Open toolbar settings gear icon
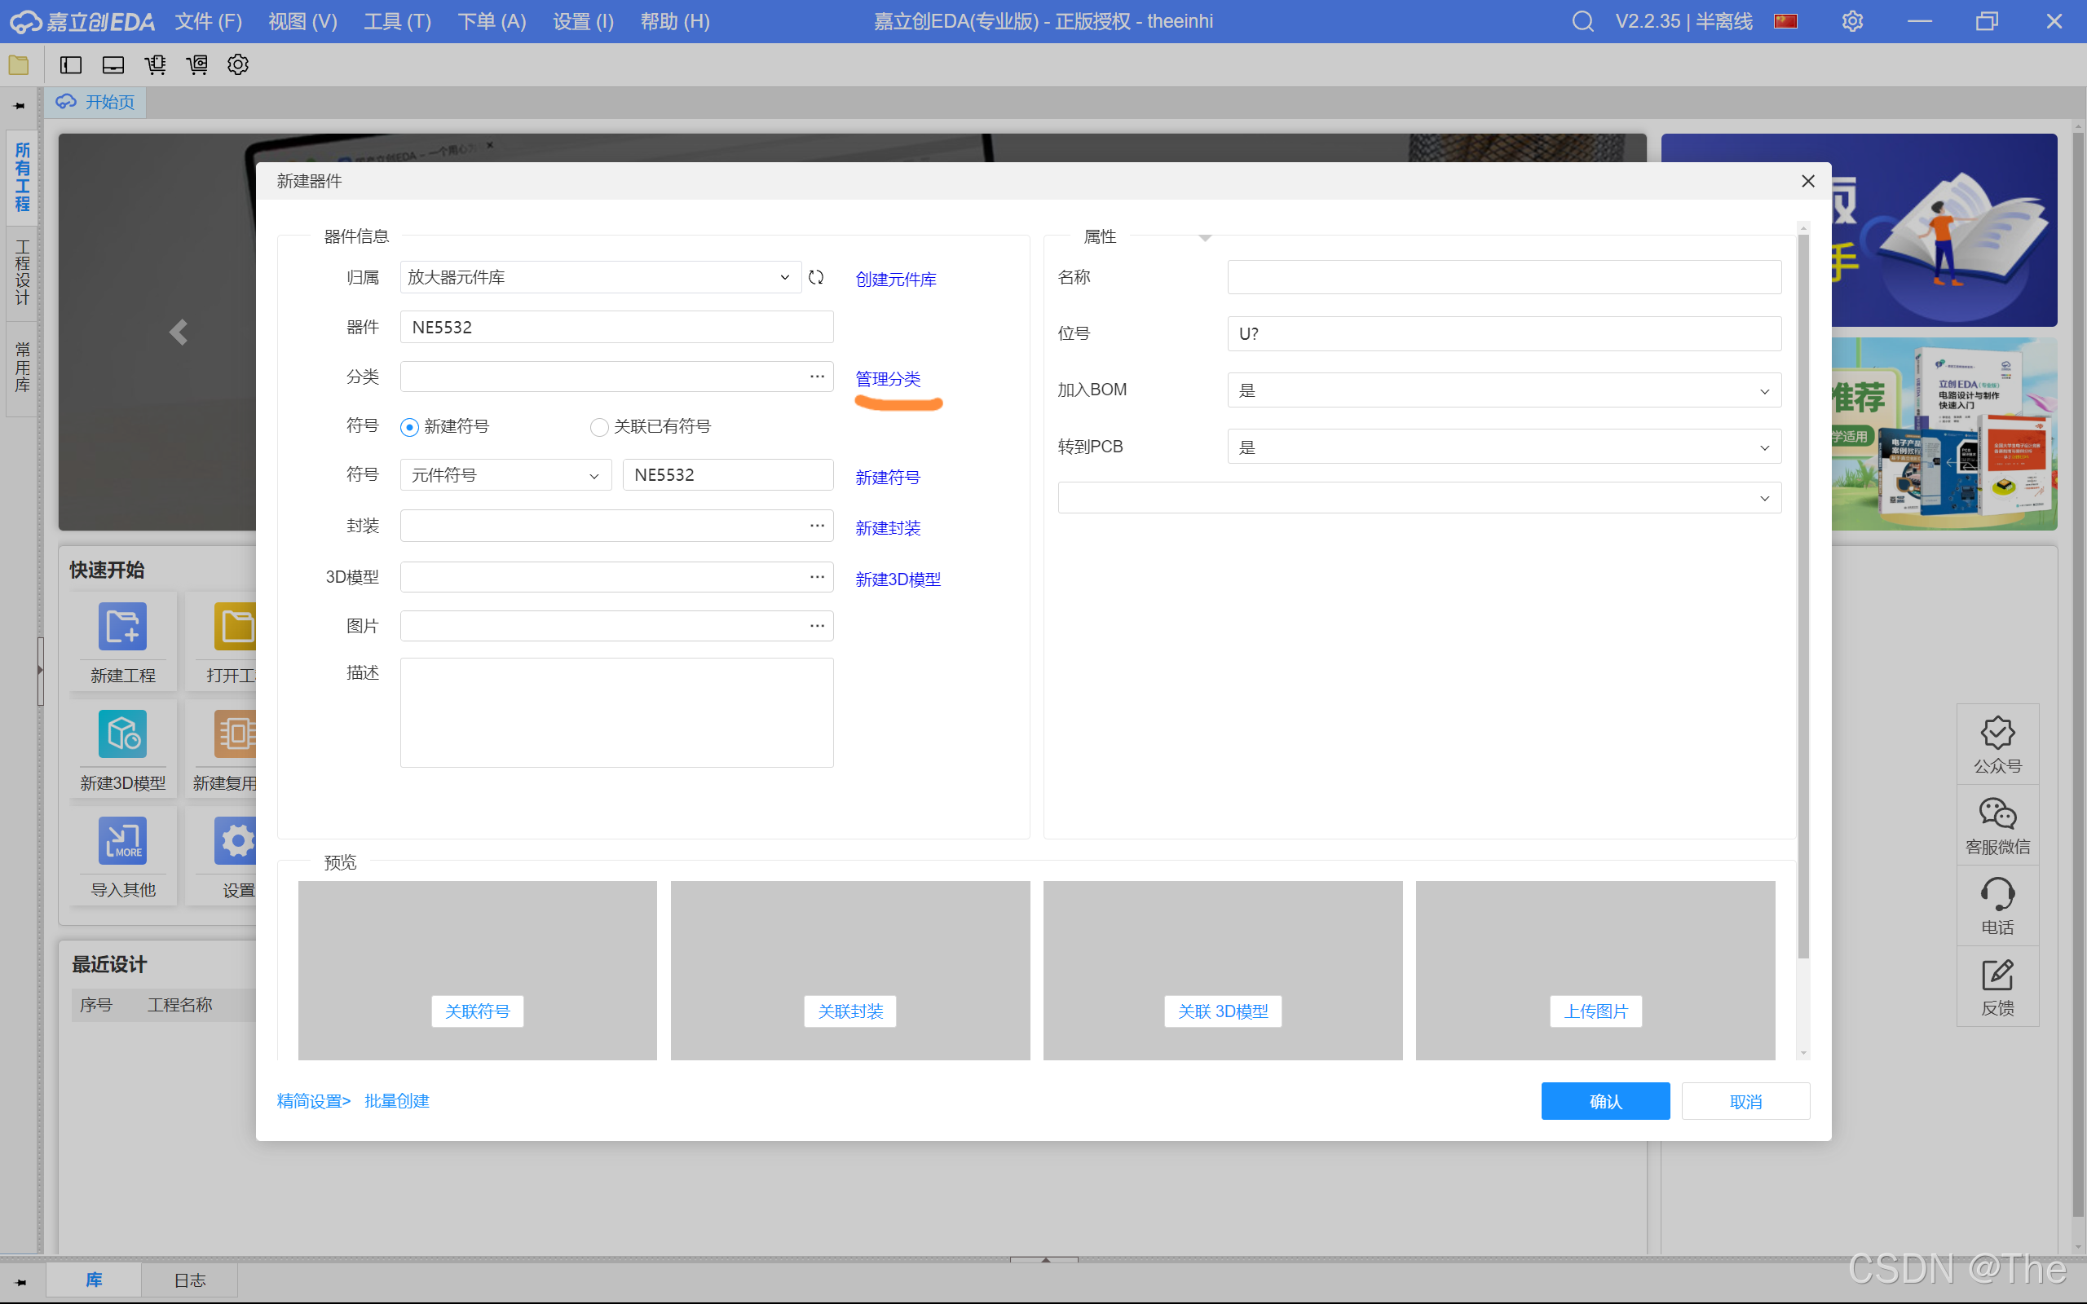Viewport: 2087px width, 1304px height. [x=238, y=64]
